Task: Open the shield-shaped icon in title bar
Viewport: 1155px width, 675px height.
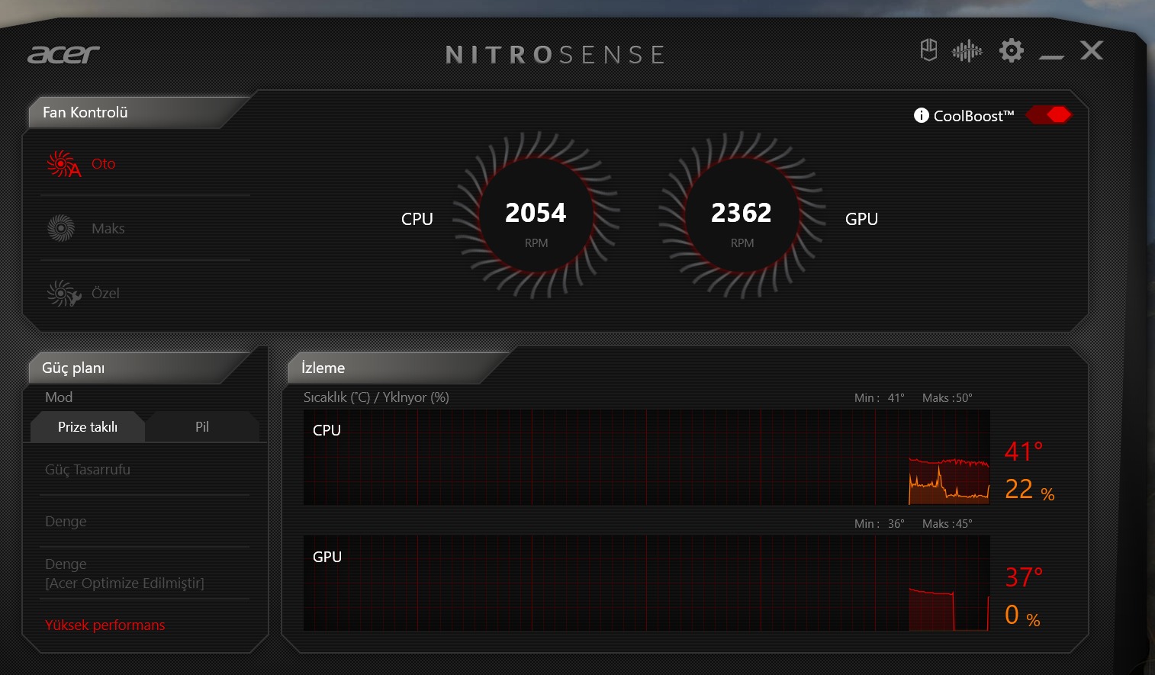Action: (x=928, y=50)
